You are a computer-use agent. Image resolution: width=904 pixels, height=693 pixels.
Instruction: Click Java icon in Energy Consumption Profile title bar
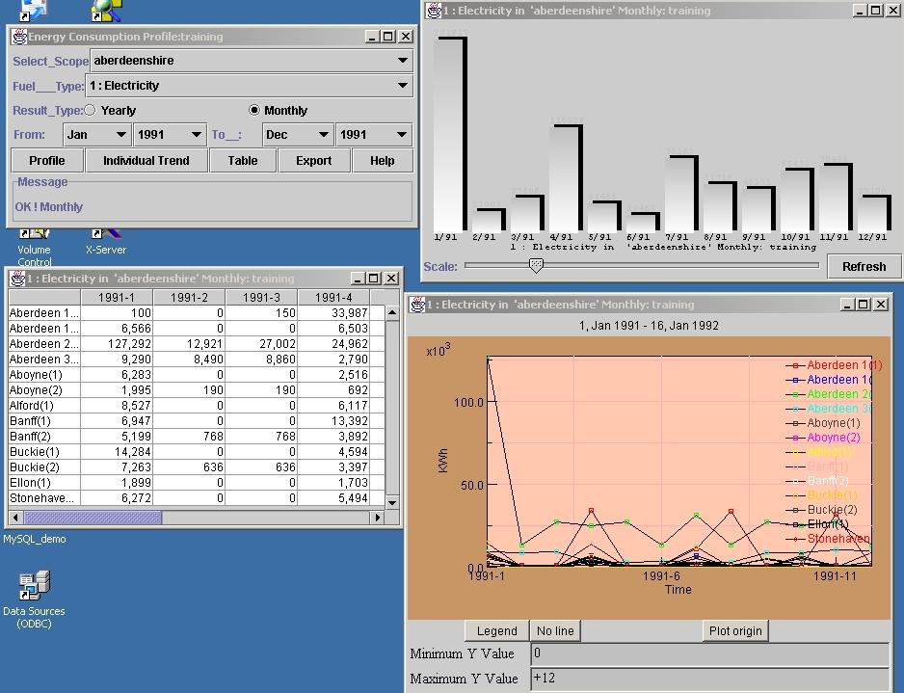(19, 37)
